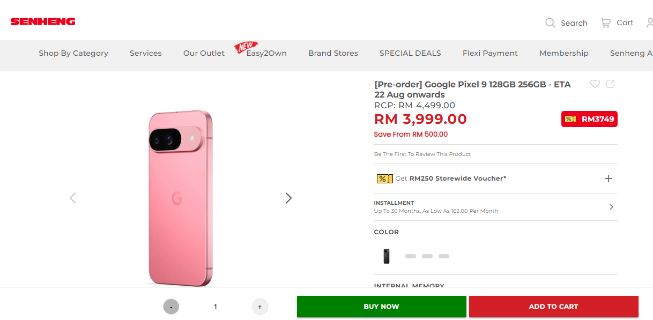Open the Brand Stores menu
The width and height of the screenshot is (653, 320).
tap(333, 53)
